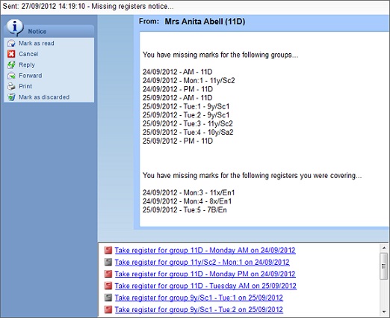Click the blue Notice info icon

(x=15, y=27)
